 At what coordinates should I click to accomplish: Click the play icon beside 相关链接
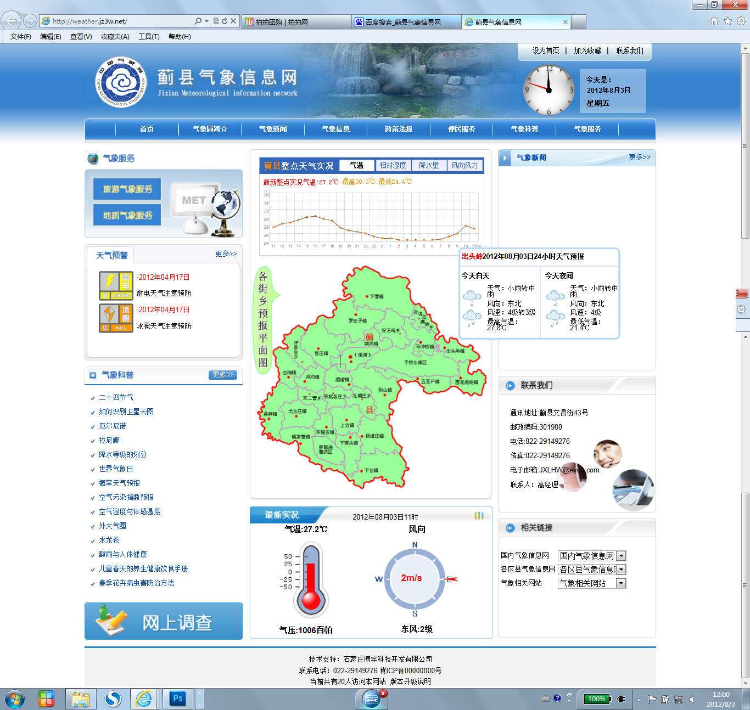tap(510, 528)
